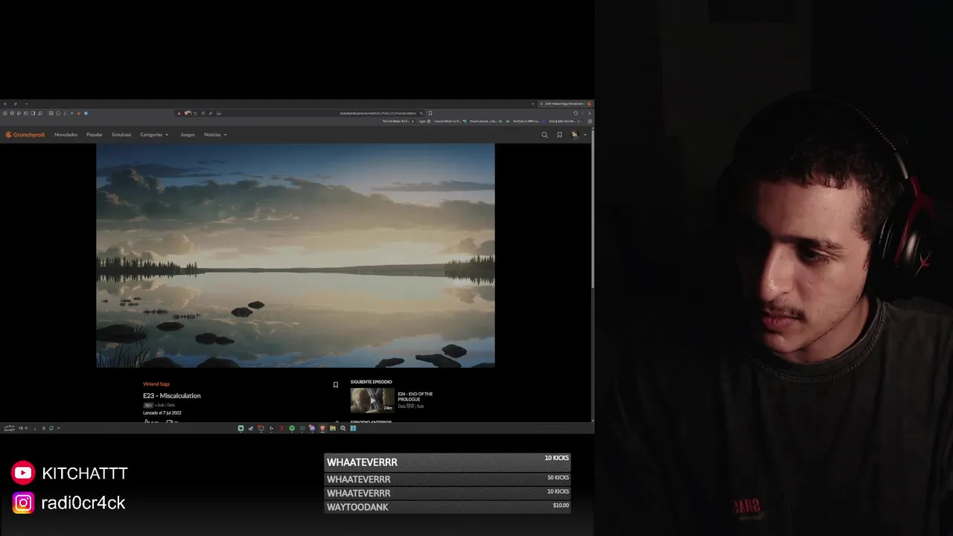
Task: Expand the Noticias dropdown
Action: click(215, 135)
